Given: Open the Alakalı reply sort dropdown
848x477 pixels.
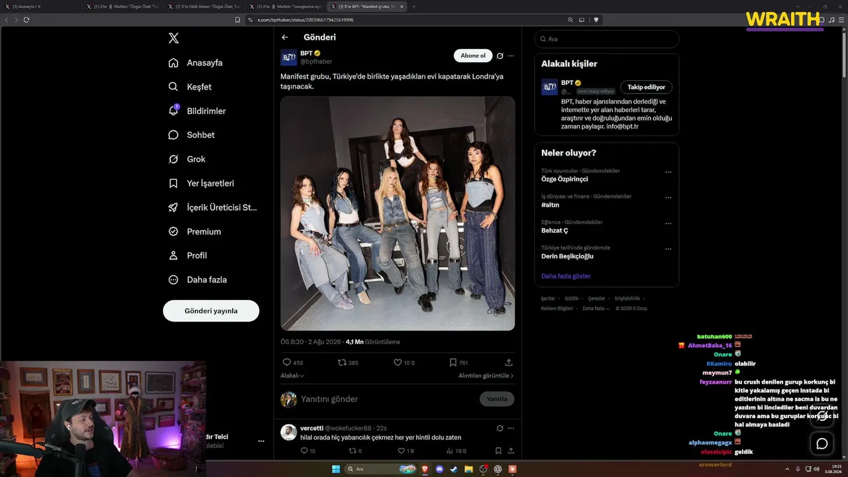Looking at the screenshot, I should (292, 376).
